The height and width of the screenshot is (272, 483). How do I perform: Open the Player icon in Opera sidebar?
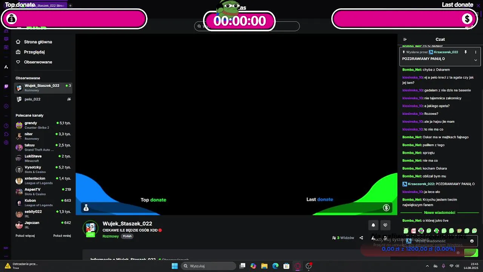[6, 106]
